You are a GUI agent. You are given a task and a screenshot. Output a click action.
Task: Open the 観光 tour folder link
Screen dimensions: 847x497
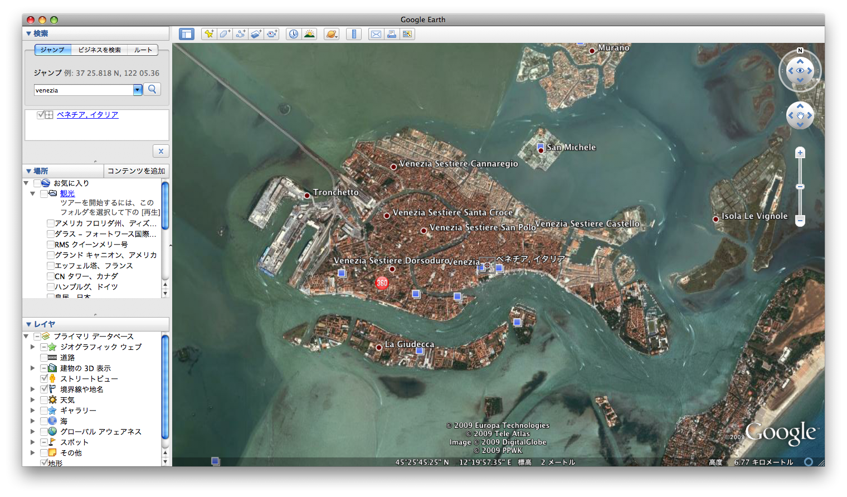pos(67,193)
